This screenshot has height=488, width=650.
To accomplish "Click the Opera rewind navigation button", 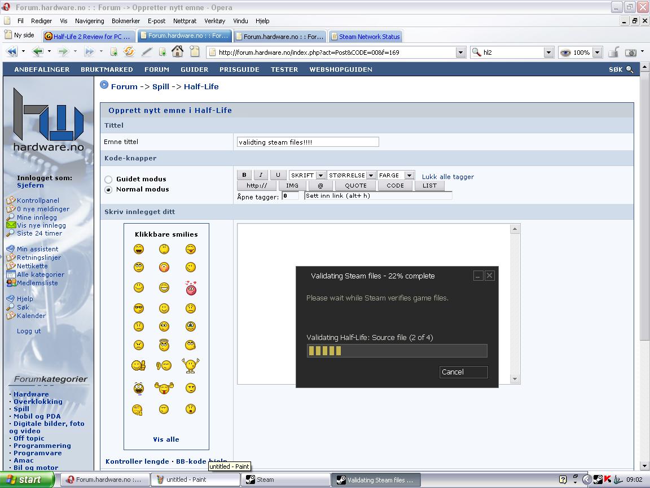I will (12, 52).
